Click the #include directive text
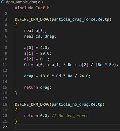The height and width of the screenshot is (131, 120). 24,8
